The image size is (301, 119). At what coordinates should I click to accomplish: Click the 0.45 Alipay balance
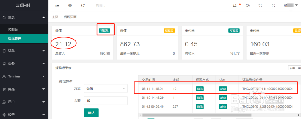pos(191,44)
